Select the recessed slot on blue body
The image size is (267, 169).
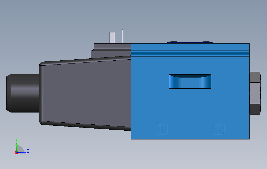click(190, 81)
